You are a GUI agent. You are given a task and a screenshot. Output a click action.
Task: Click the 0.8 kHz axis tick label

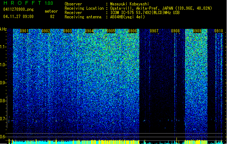[3, 101]
